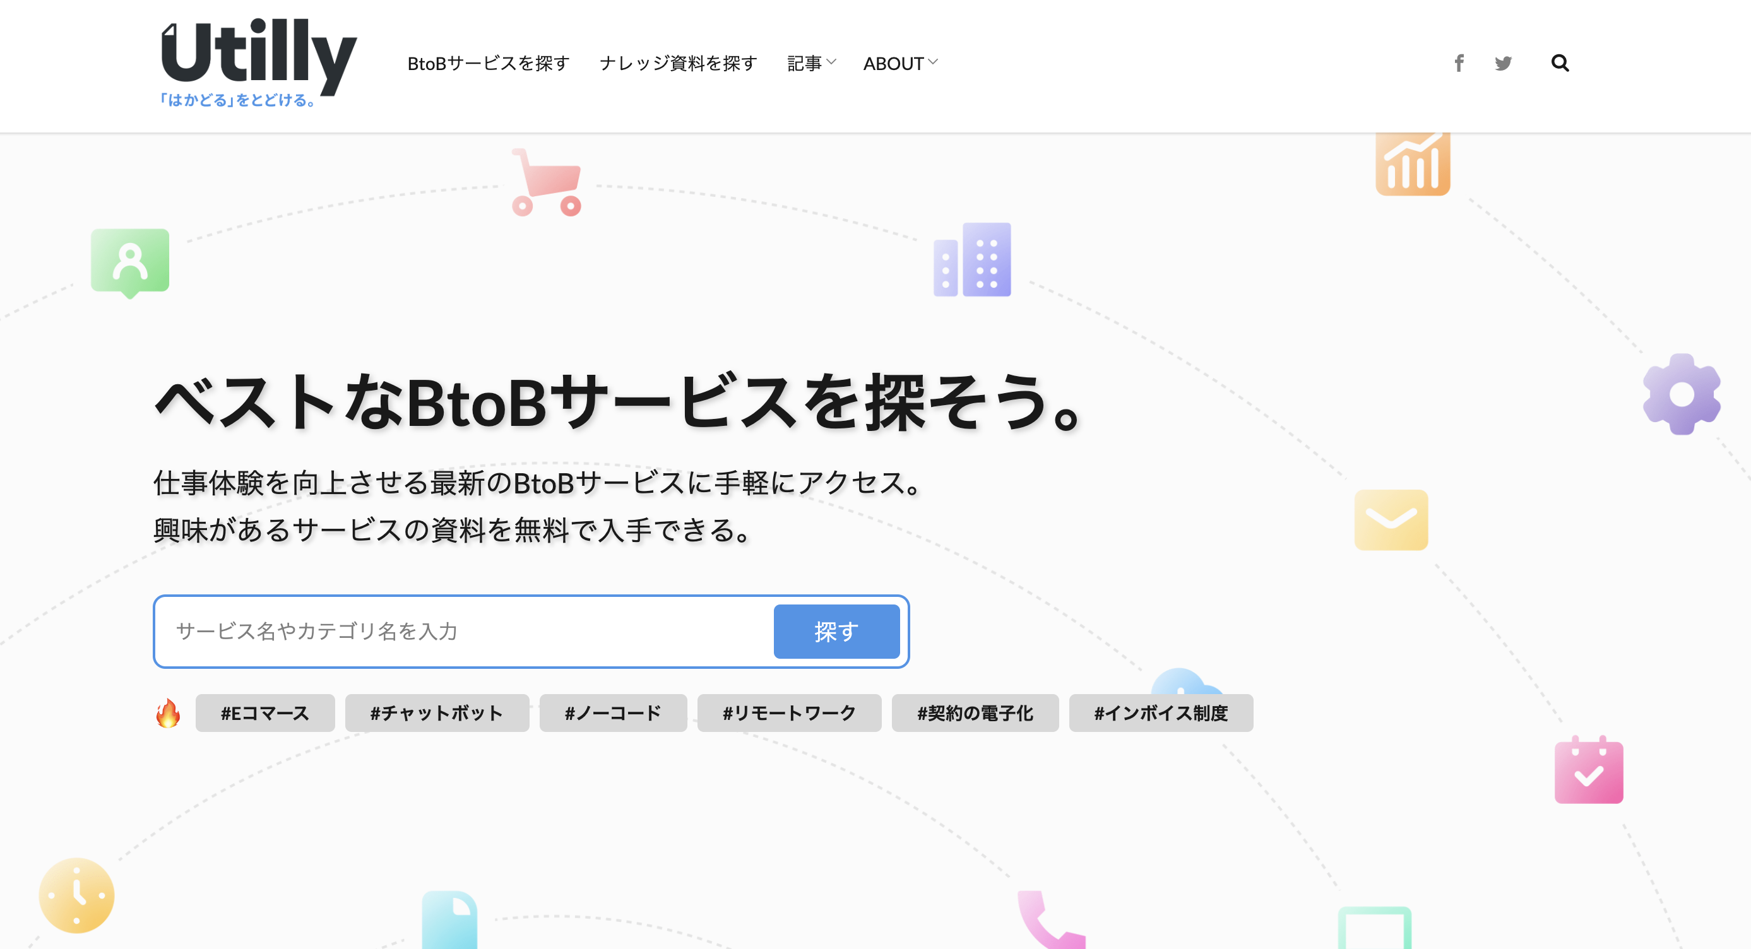Click the magnifying glass search icon

click(1559, 63)
